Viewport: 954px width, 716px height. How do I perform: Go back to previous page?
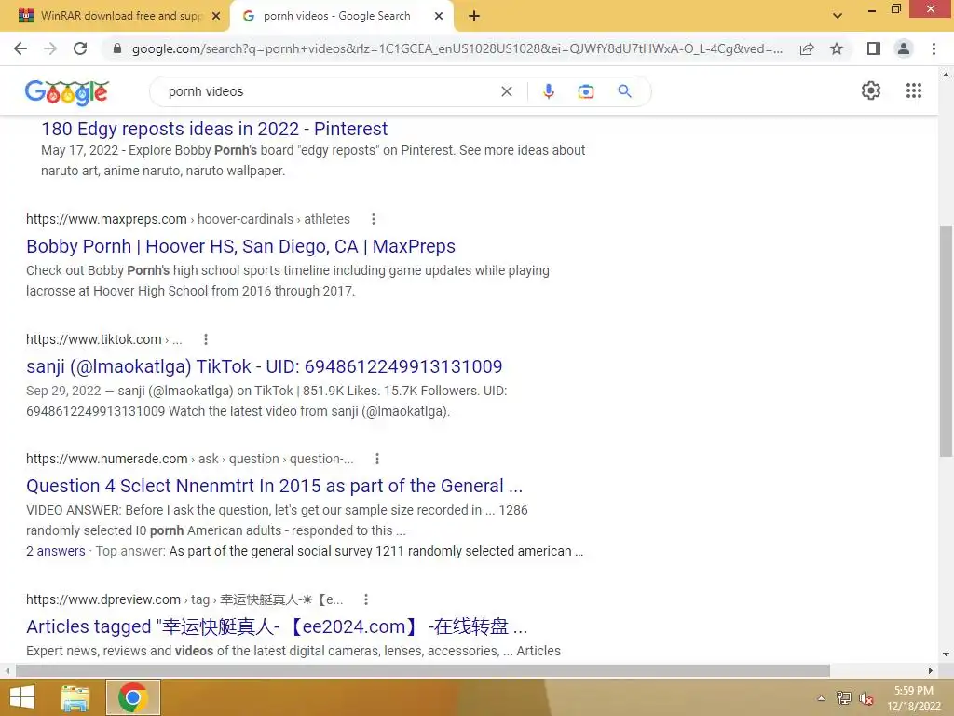click(x=20, y=48)
